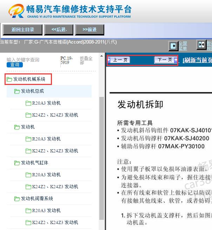
Task: Open K24Z2、K24Z3 发动机 under 发动机气缸体
Action: [55, 186]
